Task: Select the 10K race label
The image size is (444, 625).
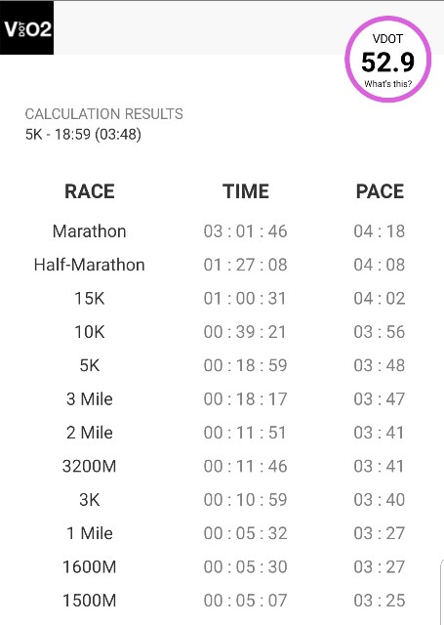Action: click(90, 332)
